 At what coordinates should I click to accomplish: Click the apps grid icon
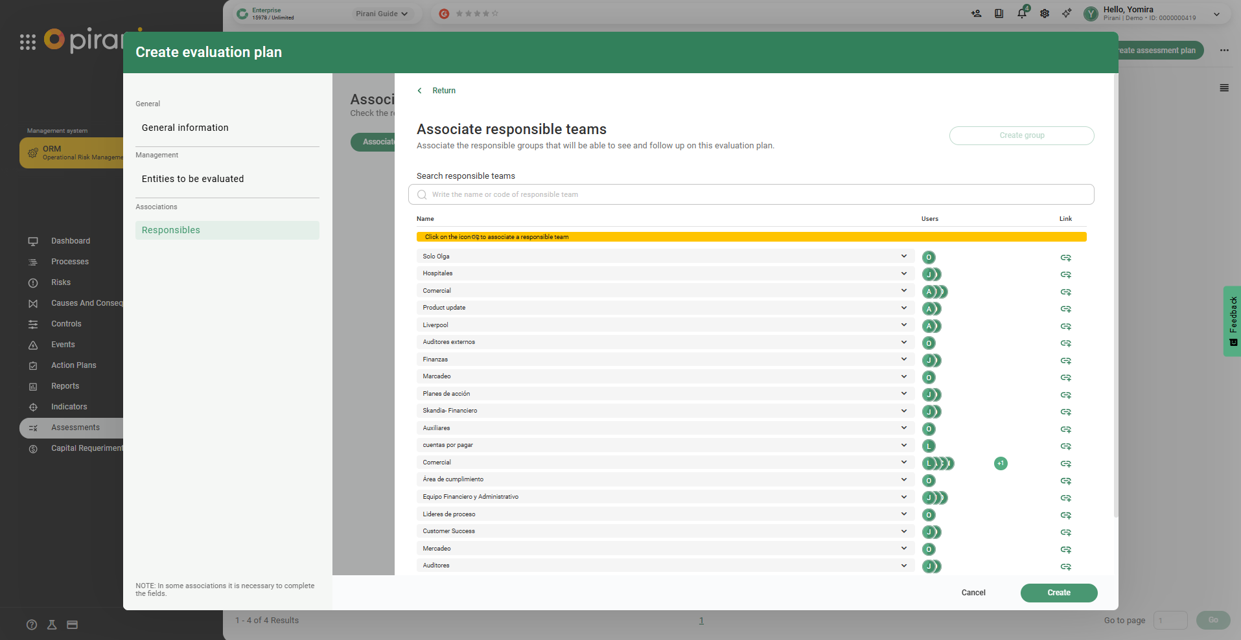click(28, 42)
